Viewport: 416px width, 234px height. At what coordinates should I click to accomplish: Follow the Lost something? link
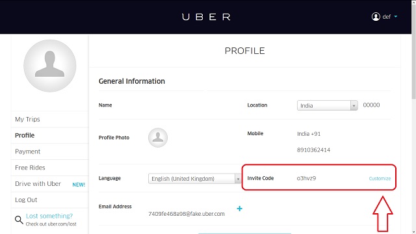tap(49, 216)
